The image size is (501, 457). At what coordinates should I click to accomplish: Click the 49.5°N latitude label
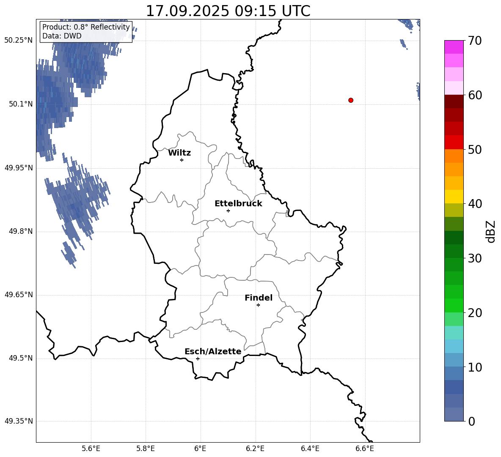21,358
